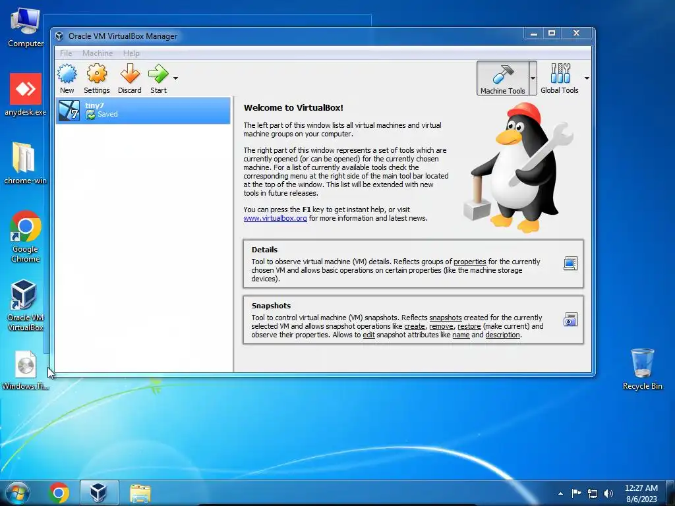The height and width of the screenshot is (506, 675).
Task: Click the VirtualBox title bar cube icon
Action: point(59,36)
